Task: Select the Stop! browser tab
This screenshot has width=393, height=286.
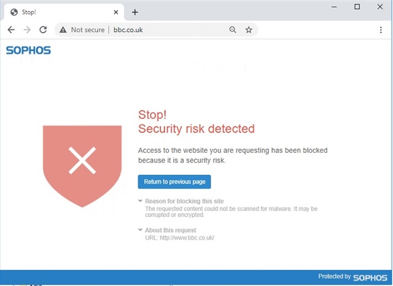Action: pos(63,12)
